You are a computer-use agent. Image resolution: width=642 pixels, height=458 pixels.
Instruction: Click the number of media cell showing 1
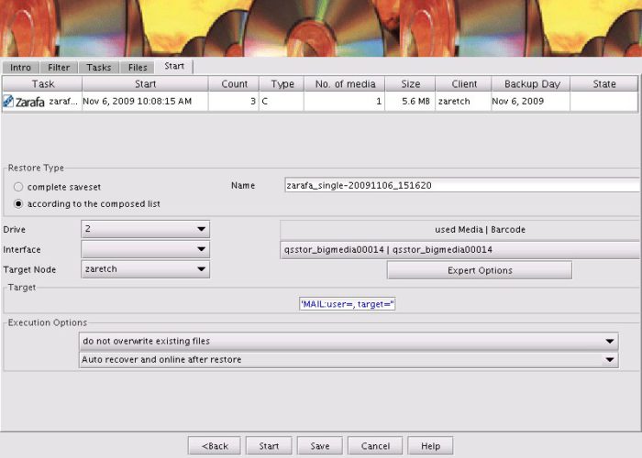(x=345, y=102)
